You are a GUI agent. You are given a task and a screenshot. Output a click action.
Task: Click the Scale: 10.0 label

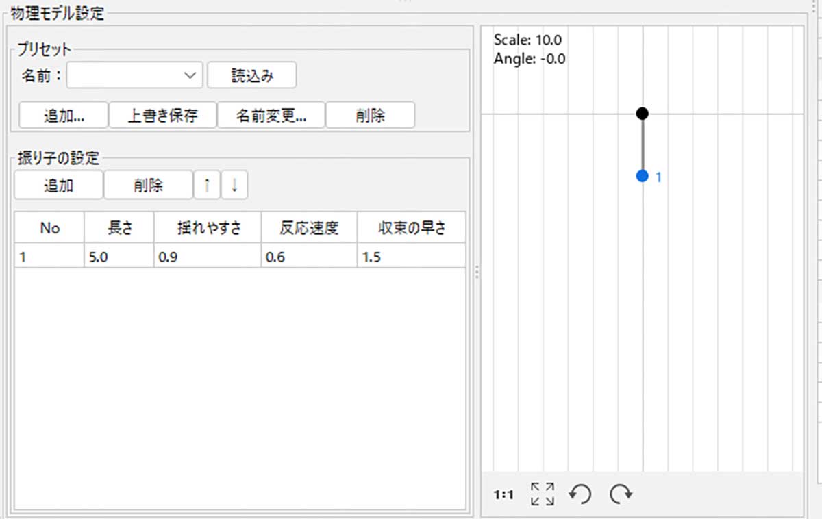[x=527, y=40]
